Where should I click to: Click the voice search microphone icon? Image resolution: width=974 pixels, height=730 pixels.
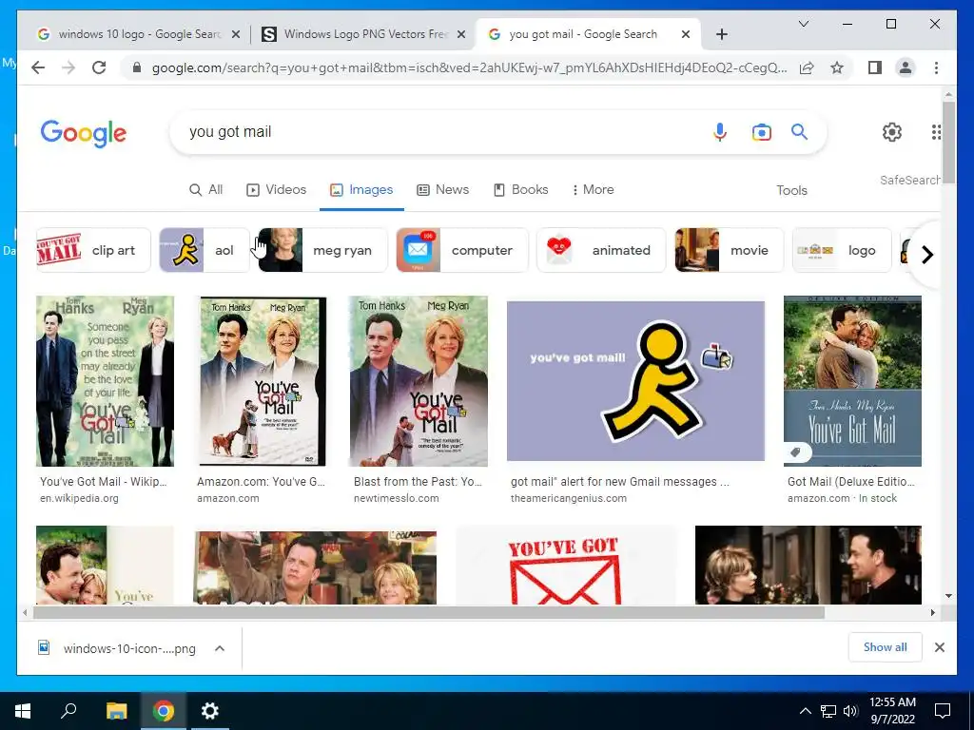click(719, 132)
